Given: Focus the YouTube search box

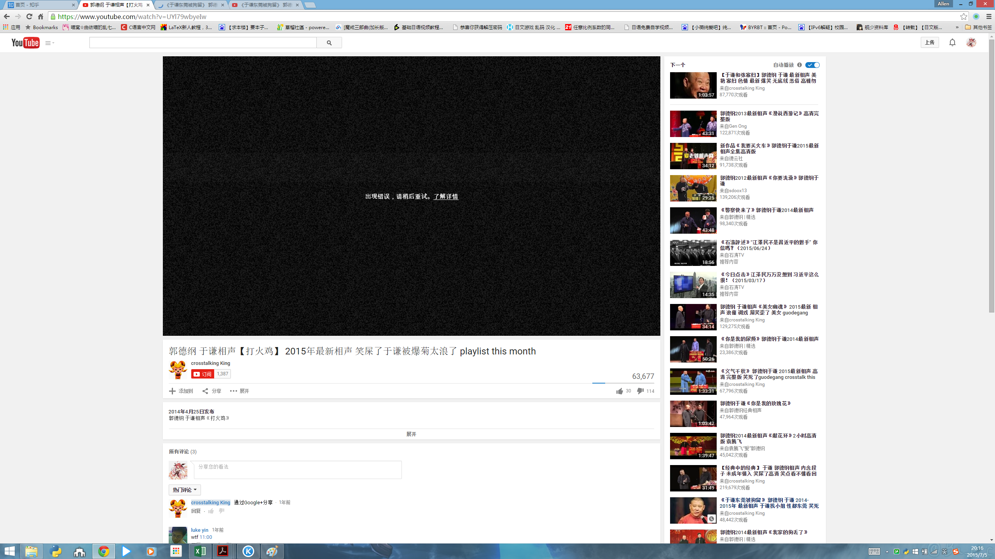Looking at the screenshot, I should (203, 43).
